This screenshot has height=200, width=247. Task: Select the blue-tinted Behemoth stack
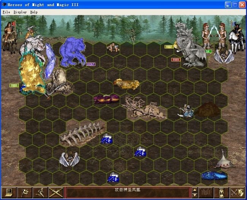point(73,52)
